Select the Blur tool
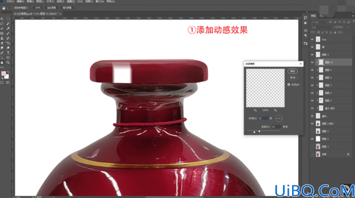Screen dimensions: 355x198 click(x=2, y=48)
